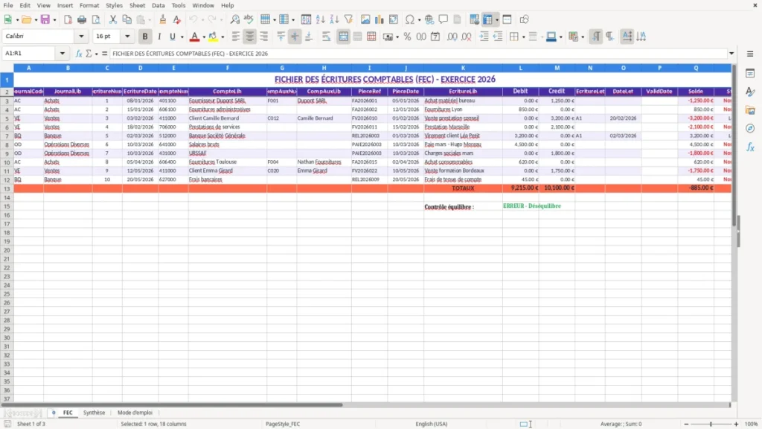Switch to the Synthèse sheet tab
Viewport: 762px width, 429px height.
pyautogui.click(x=95, y=413)
